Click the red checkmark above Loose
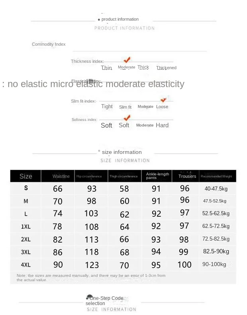 (163, 100)
